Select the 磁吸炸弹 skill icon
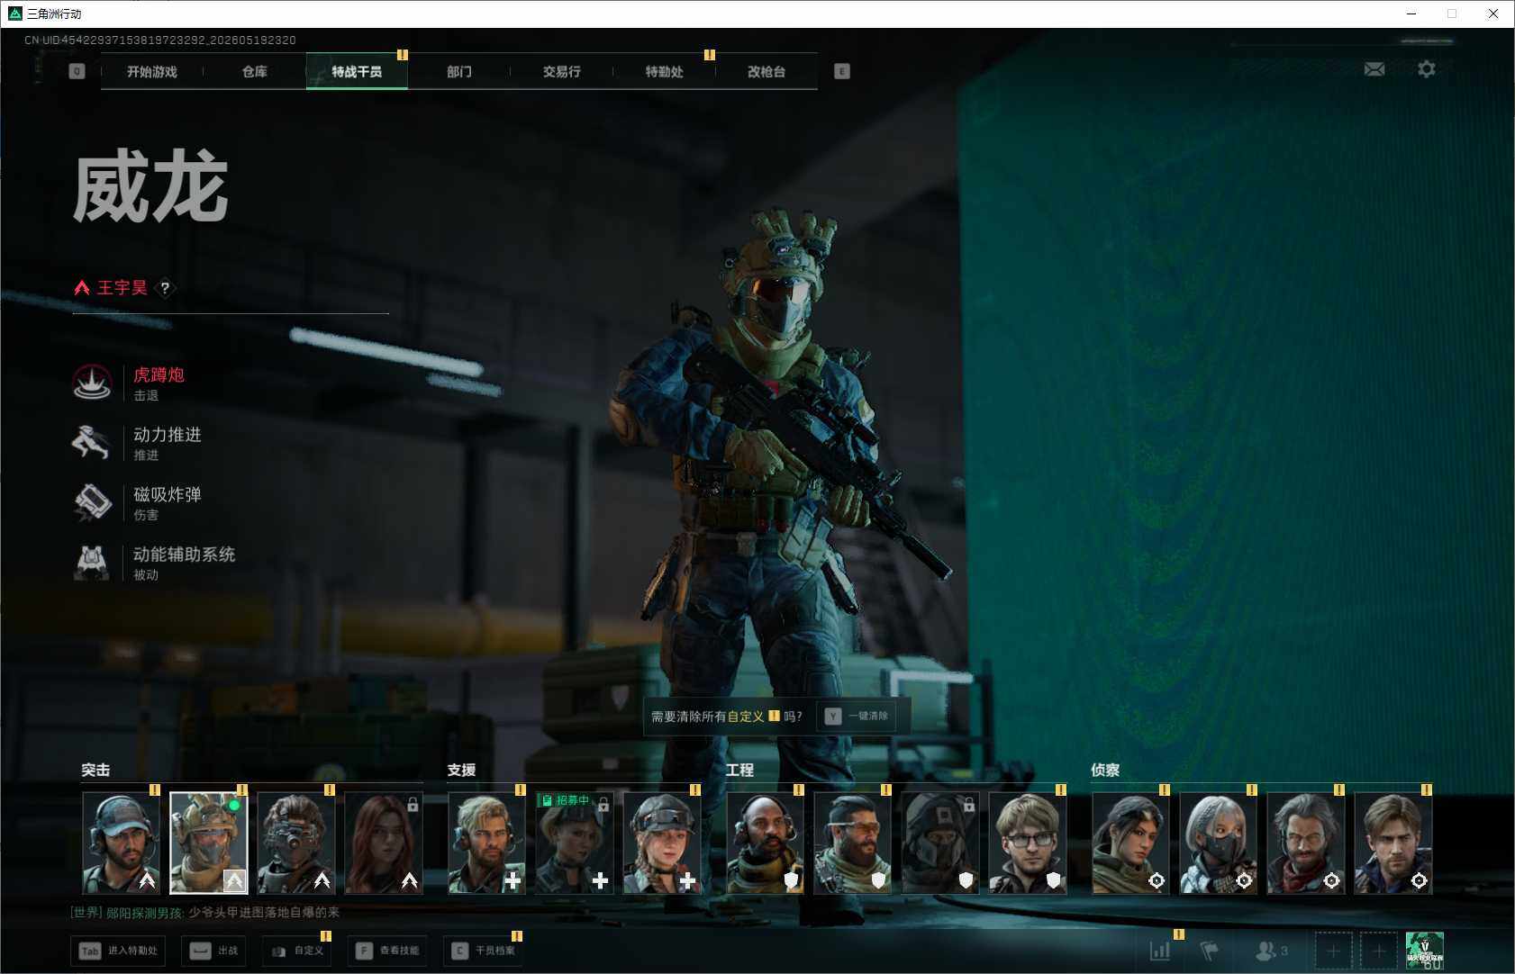 click(92, 502)
